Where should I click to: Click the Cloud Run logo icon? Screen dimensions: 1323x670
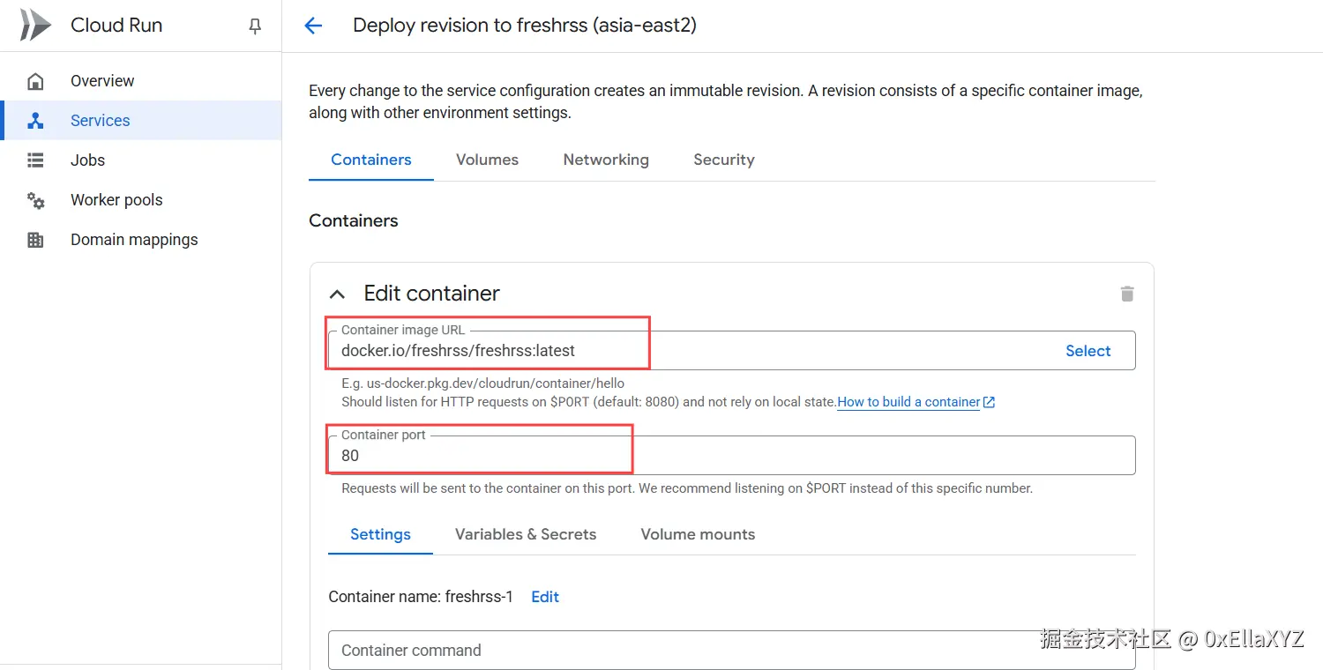click(x=35, y=26)
